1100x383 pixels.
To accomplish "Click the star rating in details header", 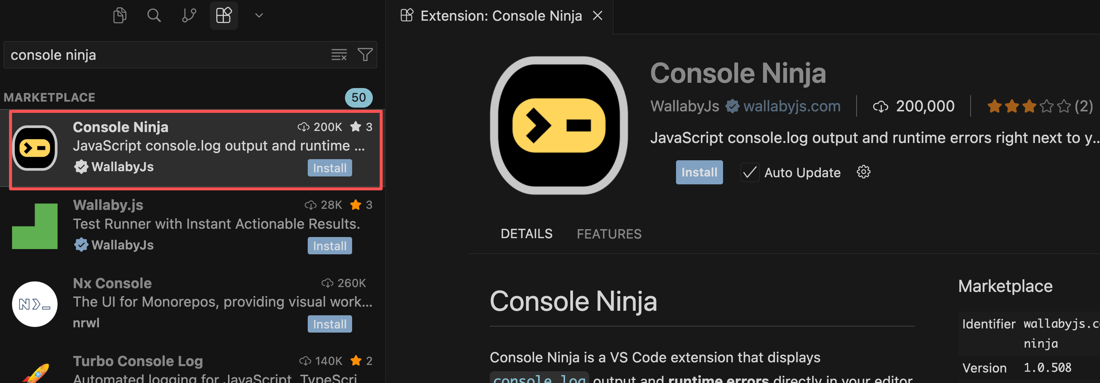I will click(1029, 106).
